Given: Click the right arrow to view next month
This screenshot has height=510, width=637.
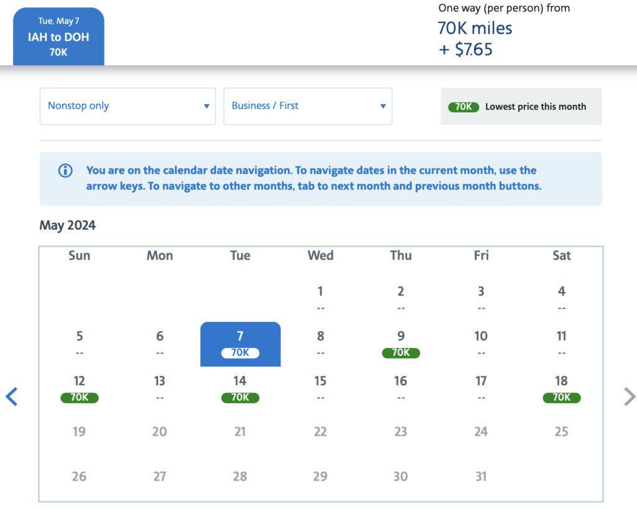Looking at the screenshot, I should pos(628,396).
